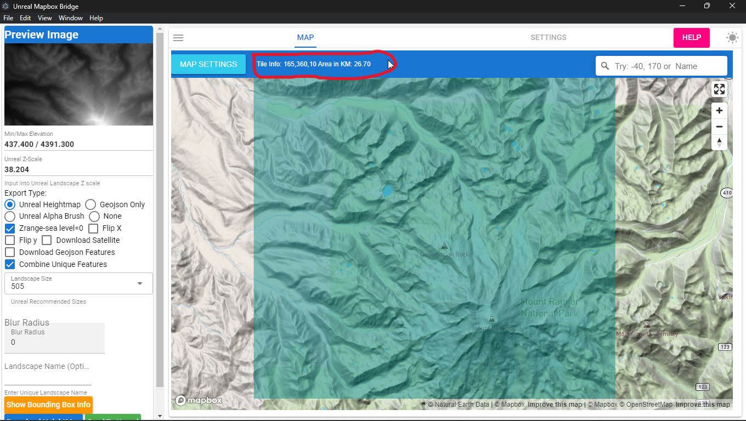Screen dimensions: 746x421
Task: Select the Geojson Only export type
Action: 91,204
